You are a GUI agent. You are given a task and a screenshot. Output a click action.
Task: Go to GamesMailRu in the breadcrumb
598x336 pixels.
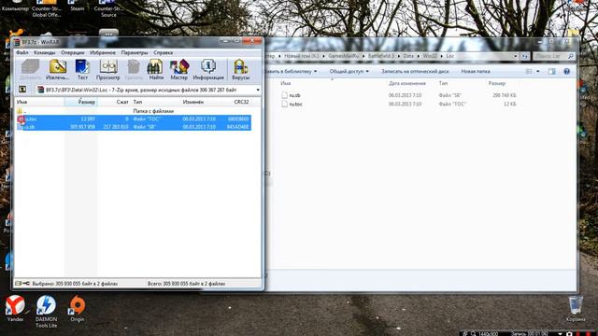click(343, 56)
